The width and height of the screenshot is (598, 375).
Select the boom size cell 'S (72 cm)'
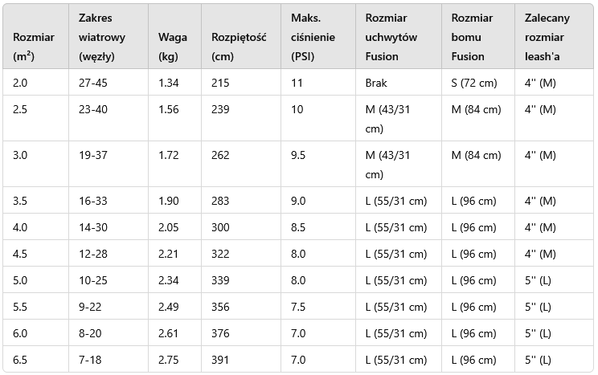474,83
